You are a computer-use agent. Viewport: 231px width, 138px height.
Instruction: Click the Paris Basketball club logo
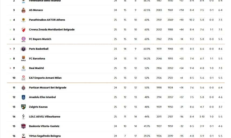click(24, 49)
